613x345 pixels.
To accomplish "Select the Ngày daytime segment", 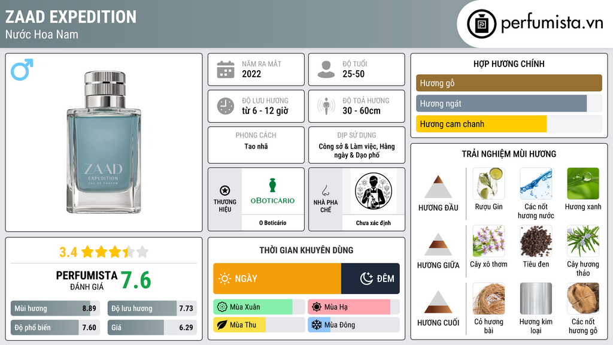I will tap(277, 279).
